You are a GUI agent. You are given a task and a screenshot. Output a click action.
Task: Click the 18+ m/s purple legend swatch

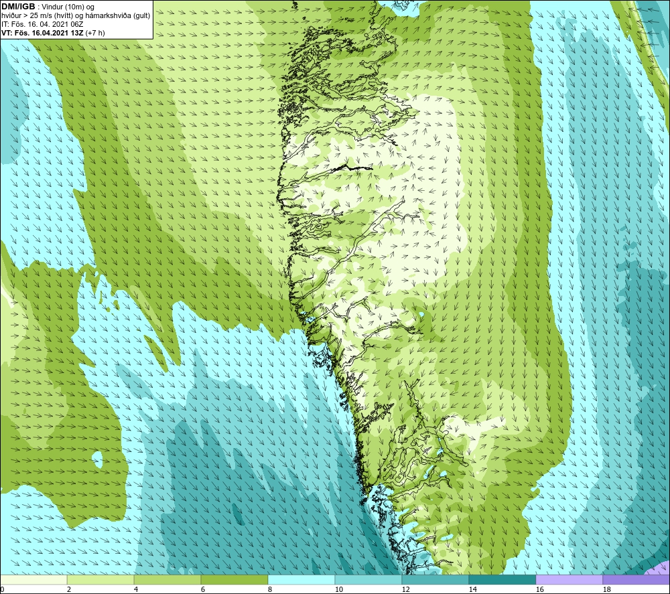[x=636, y=579]
